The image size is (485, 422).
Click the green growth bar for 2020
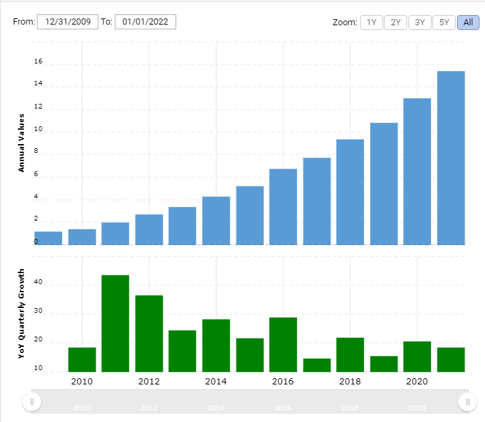[x=417, y=356]
